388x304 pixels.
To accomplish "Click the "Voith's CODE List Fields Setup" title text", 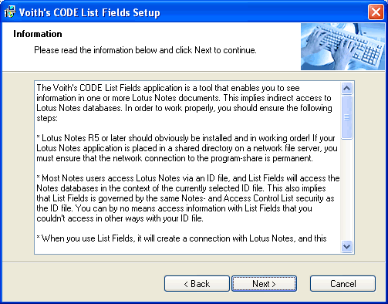I will 89,12.
